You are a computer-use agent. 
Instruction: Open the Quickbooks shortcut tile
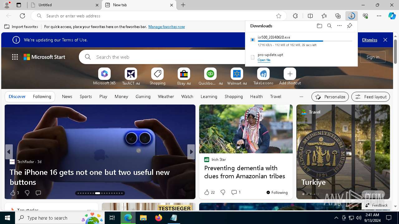[x=210, y=76]
